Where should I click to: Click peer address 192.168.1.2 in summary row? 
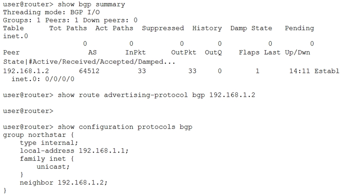pyautogui.click(x=26, y=71)
